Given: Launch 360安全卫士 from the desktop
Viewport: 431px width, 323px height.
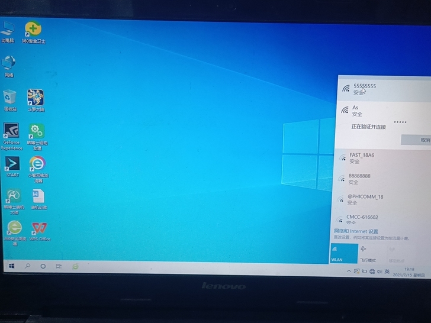Looking at the screenshot, I should pyautogui.click(x=33, y=32).
